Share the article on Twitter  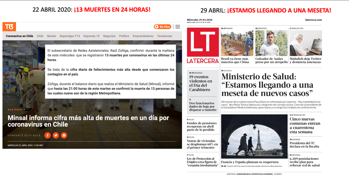pyautogui.click(x=56, y=135)
